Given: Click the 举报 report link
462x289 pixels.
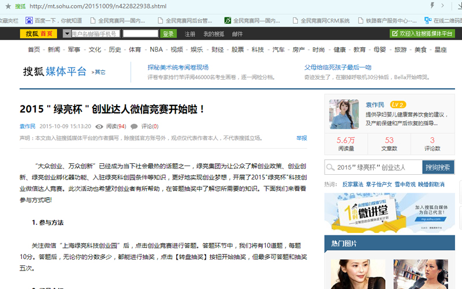Looking at the screenshot, I should point(301,138).
